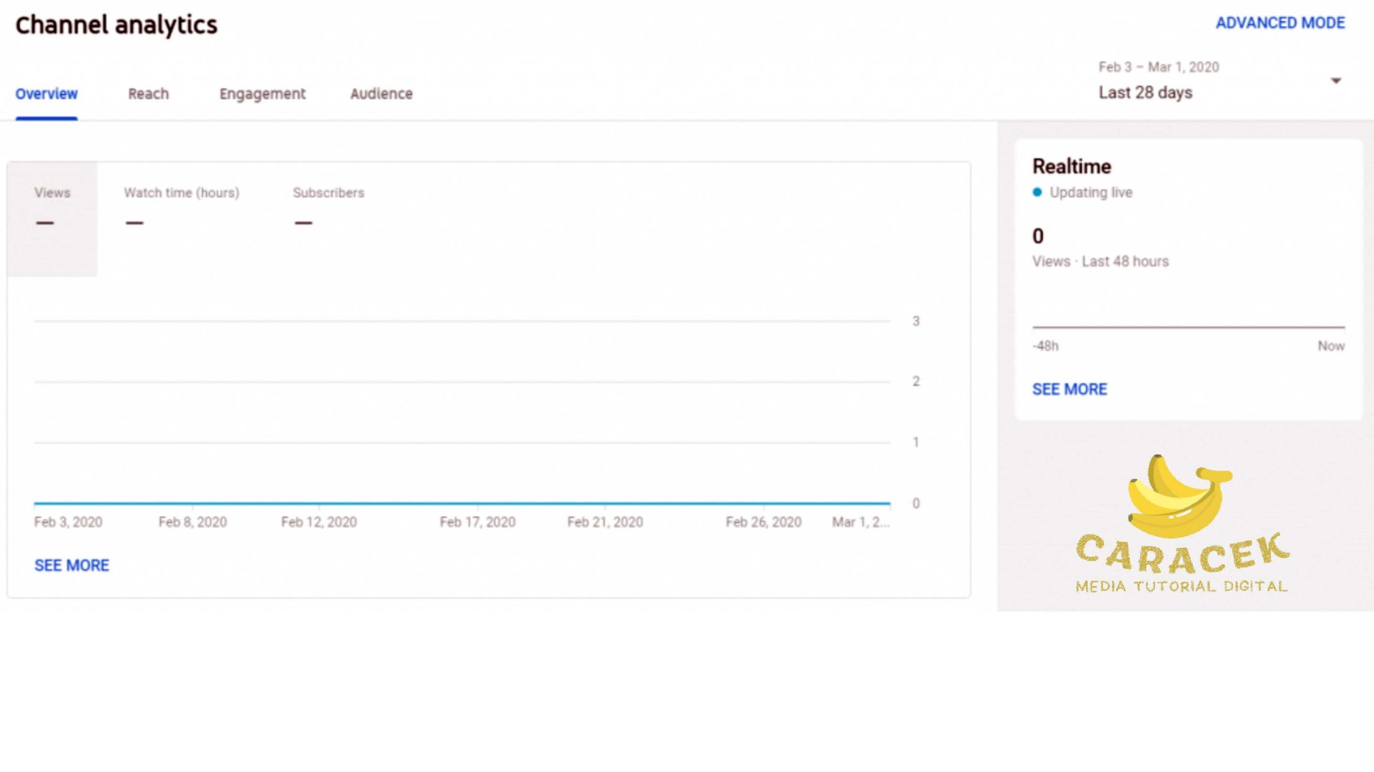Click the blue Updating live dot
The image size is (1374, 772).
pyautogui.click(x=1037, y=192)
